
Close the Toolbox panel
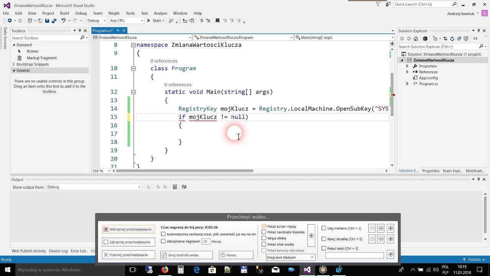point(85,31)
